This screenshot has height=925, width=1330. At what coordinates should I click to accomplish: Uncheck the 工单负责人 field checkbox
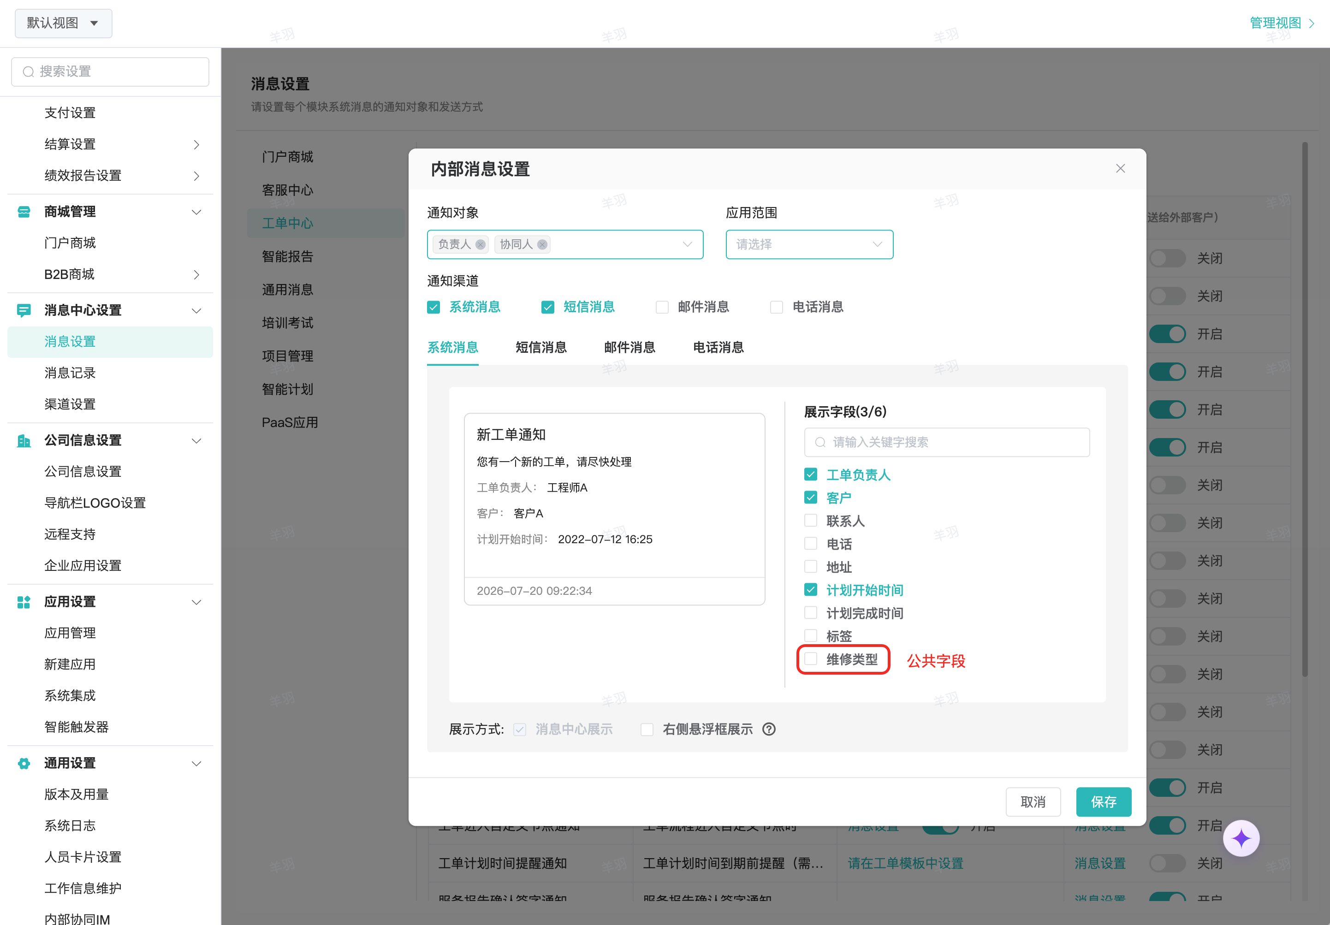810,474
